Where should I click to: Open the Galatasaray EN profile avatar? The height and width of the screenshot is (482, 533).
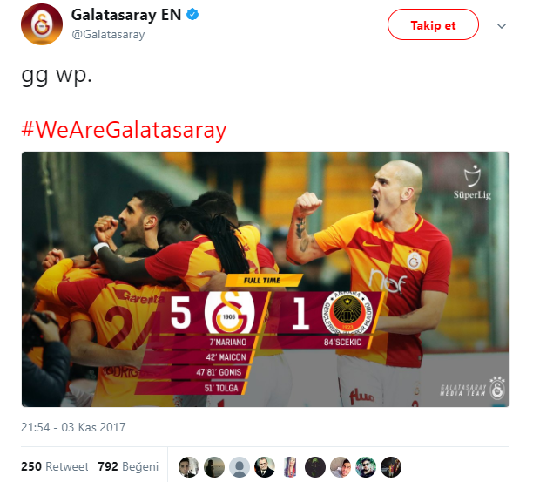click(42, 24)
